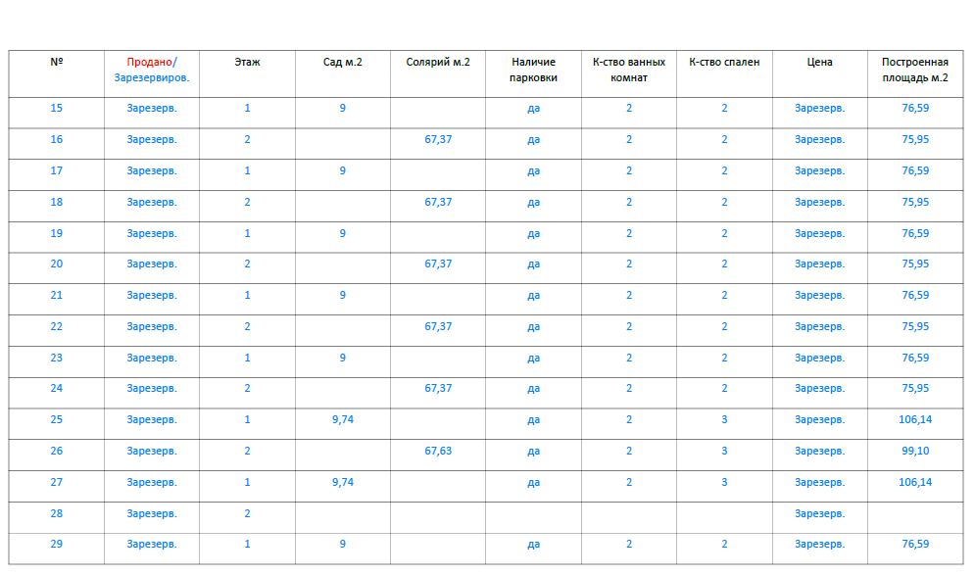Click the "Солярий м.2" column header
Viewport: 975px width, 576px height.
438,62
